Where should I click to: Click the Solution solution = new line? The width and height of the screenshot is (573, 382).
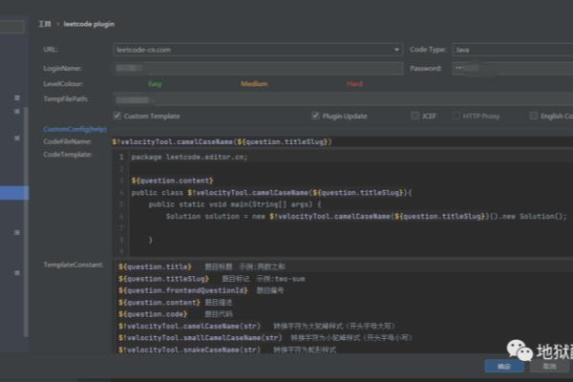(x=366, y=217)
